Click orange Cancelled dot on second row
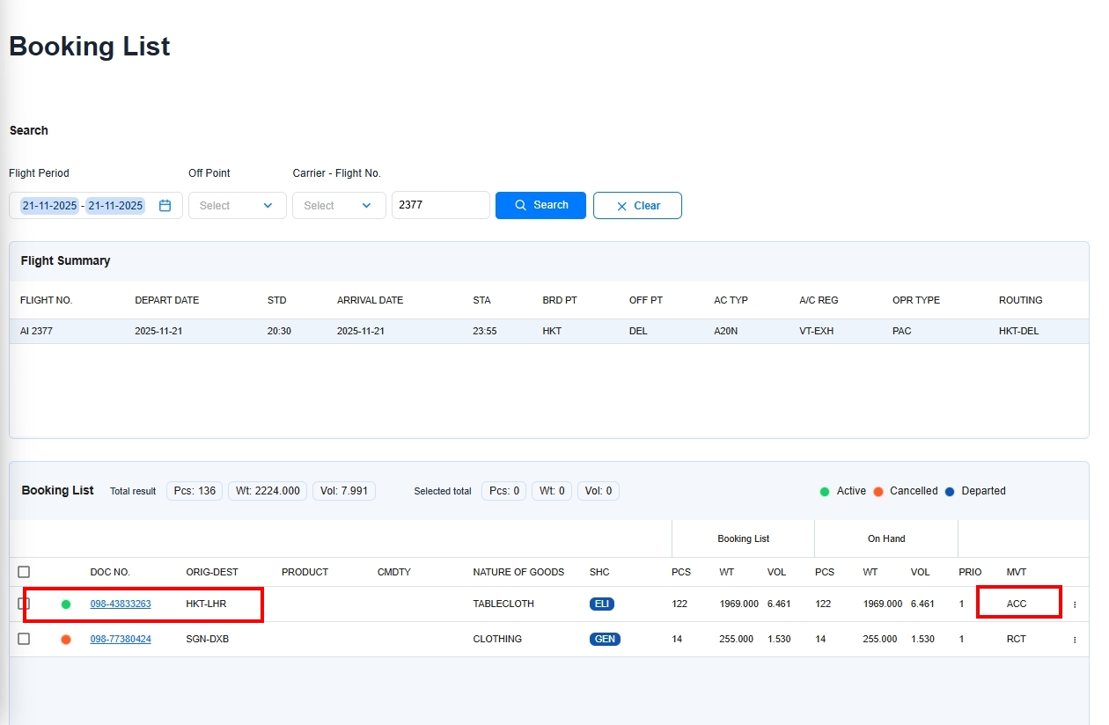Image resolution: width=1109 pixels, height=725 pixels. pos(66,640)
